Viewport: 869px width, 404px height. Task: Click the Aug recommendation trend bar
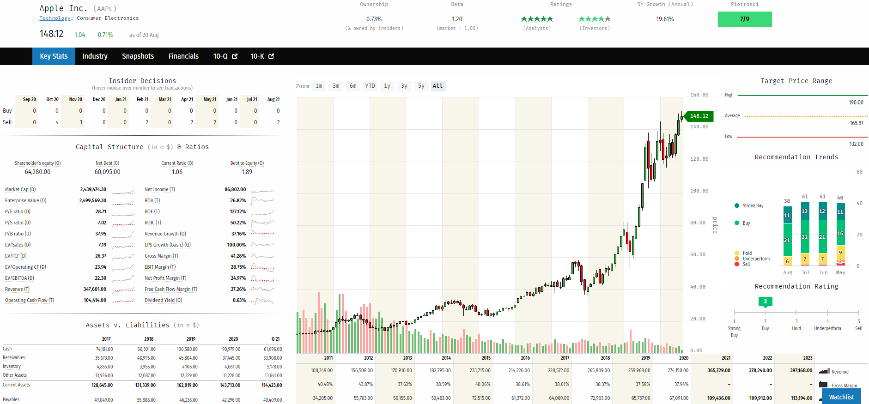pos(788,235)
